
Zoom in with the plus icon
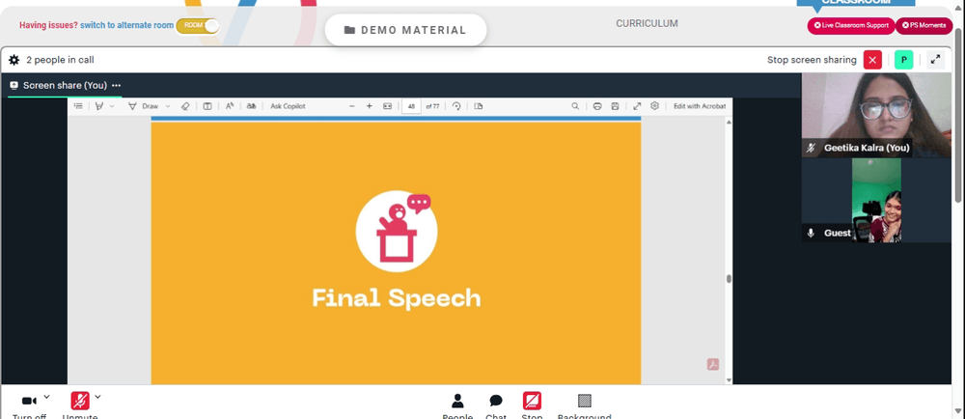[370, 106]
